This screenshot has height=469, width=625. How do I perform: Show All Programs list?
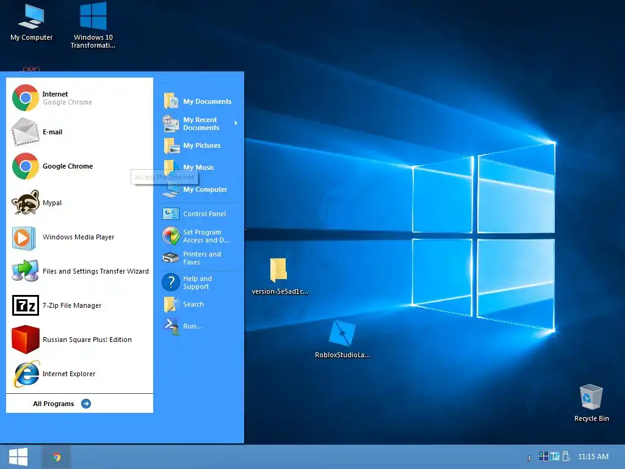62,404
